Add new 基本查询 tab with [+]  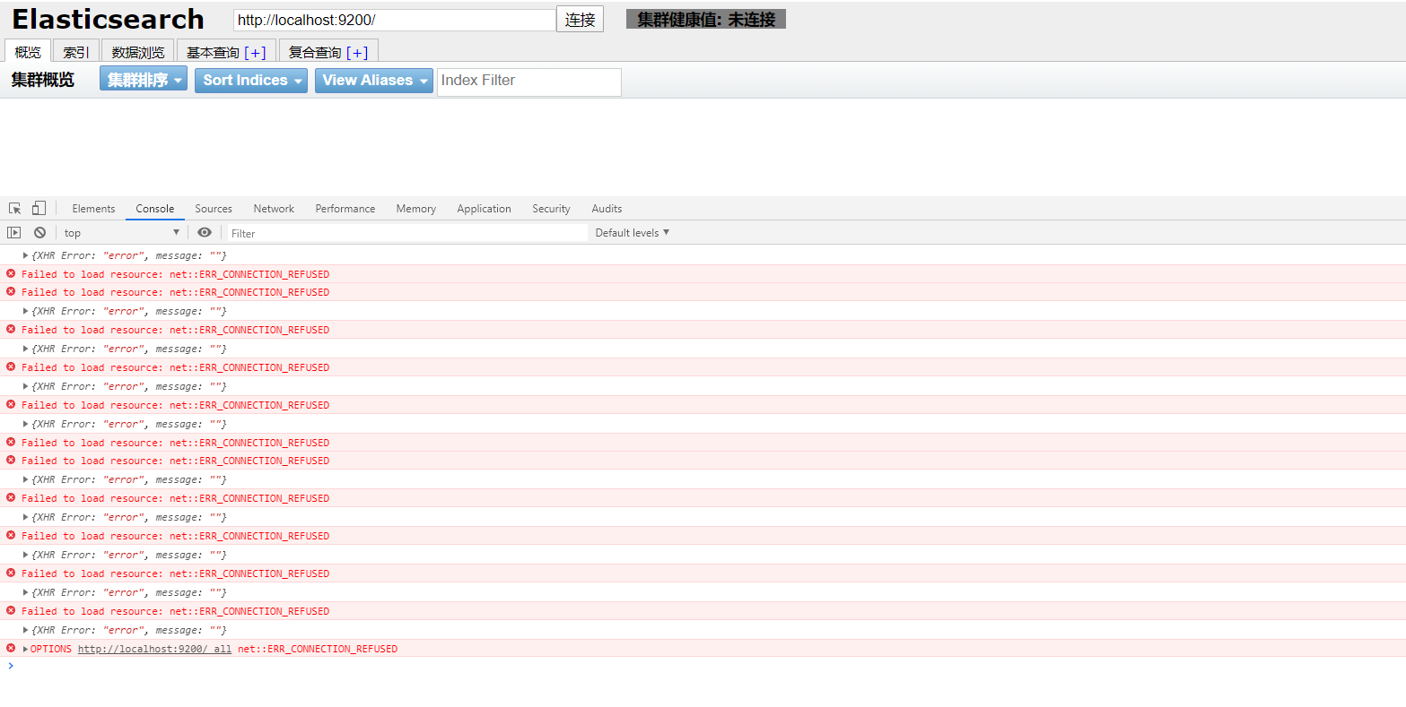(x=255, y=52)
